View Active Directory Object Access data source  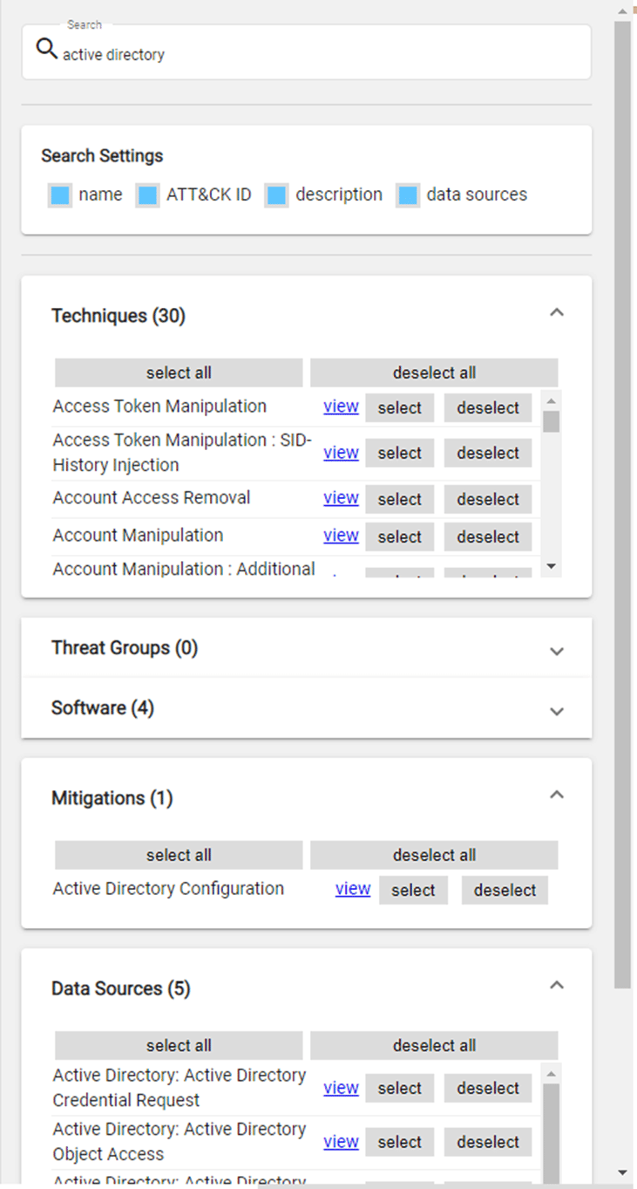[341, 1142]
